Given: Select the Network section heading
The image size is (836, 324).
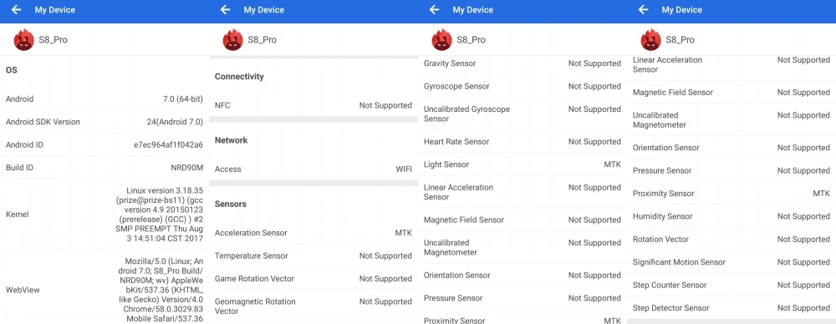Looking at the screenshot, I should (232, 140).
